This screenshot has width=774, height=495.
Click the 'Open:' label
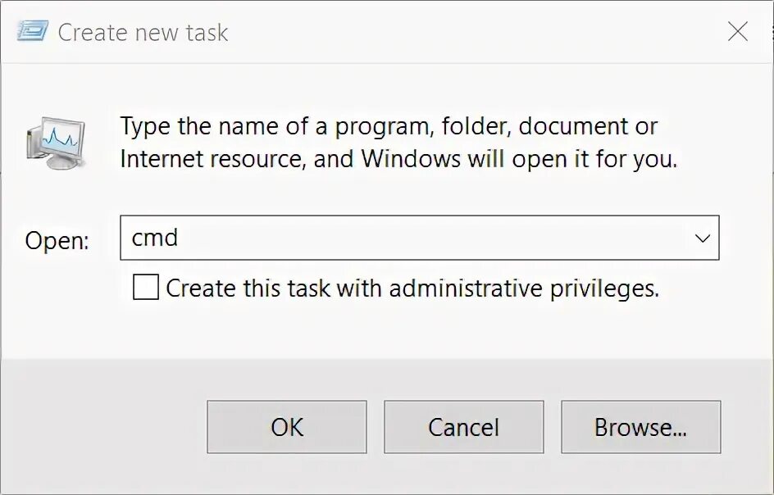coord(57,241)
